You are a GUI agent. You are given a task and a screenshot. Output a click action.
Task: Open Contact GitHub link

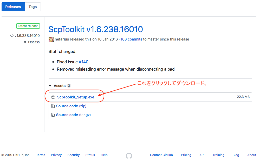click(x=161, y=155)
